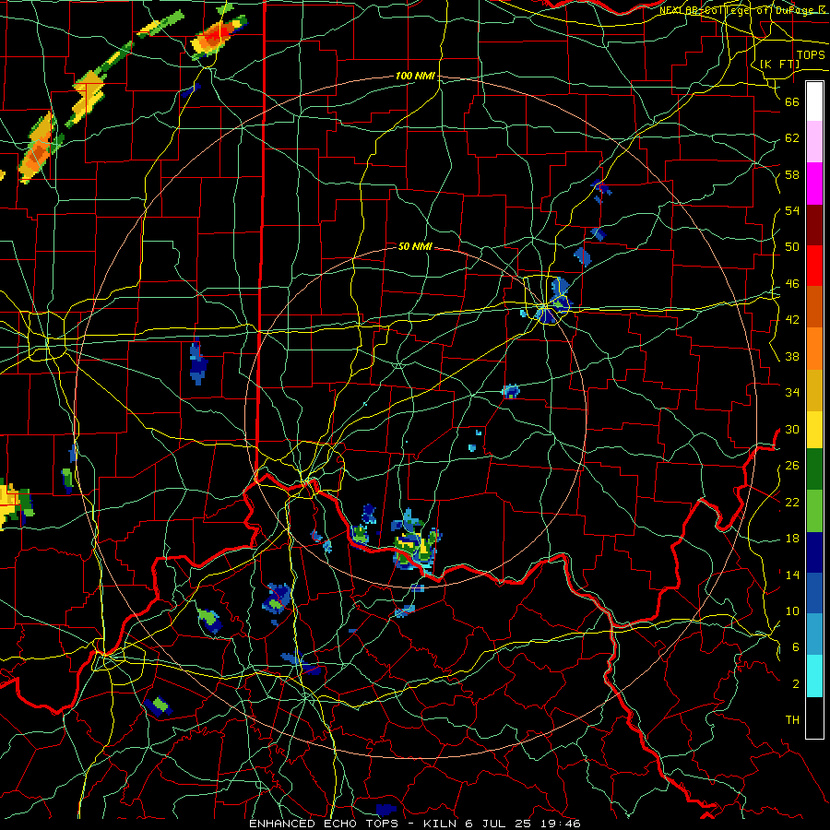Click the "46" legend value

[792, 284]
